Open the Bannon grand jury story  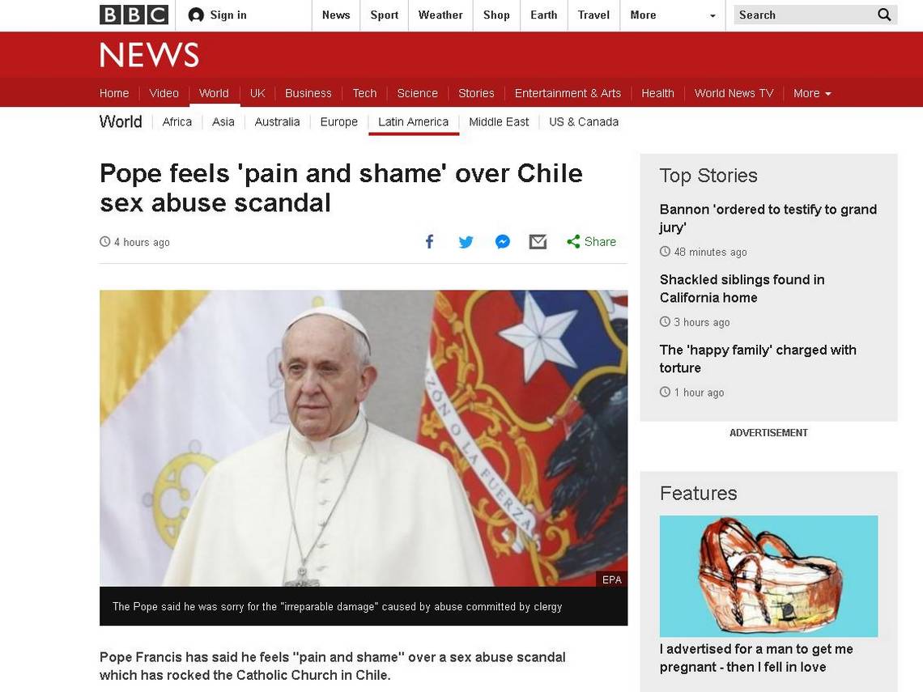pyautogui.click(x=768, y=219)
